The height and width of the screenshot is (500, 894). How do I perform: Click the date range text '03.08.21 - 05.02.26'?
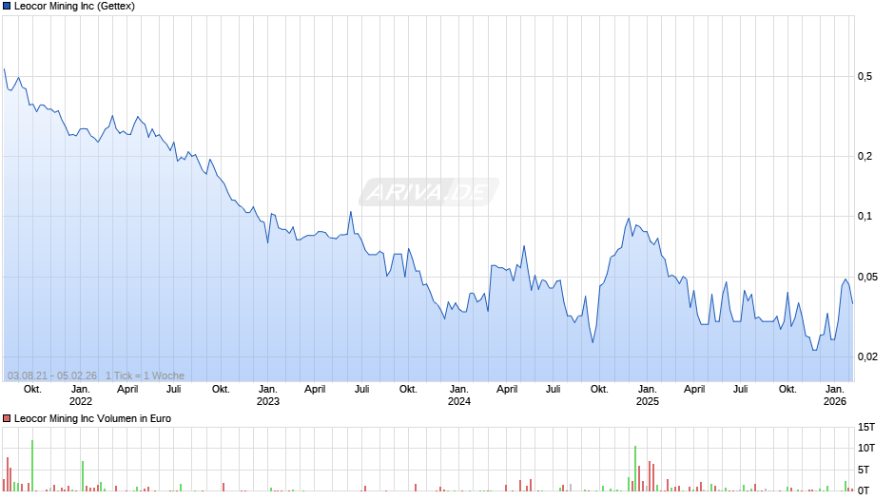[x=52, y=375]
